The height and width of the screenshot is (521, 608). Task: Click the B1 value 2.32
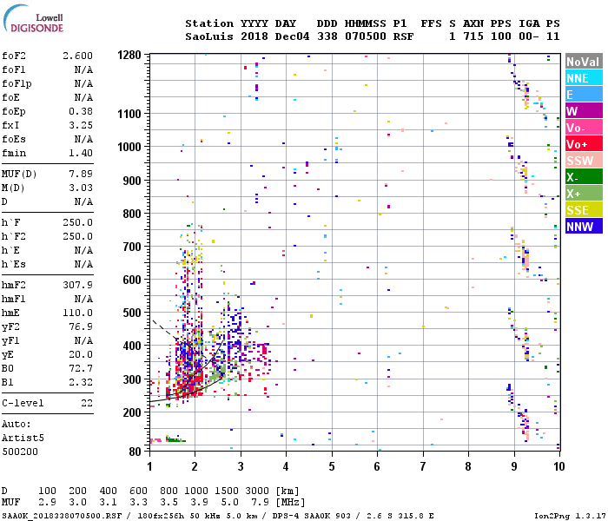(81, 382)
